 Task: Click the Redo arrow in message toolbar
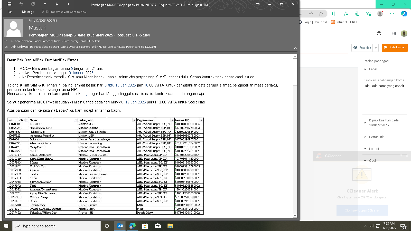pyautogui.click(x=33, y=4)
